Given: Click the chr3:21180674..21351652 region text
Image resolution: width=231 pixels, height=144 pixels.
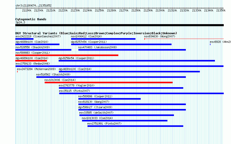Looking at the screenshot, I should click(x=33, y=5).
